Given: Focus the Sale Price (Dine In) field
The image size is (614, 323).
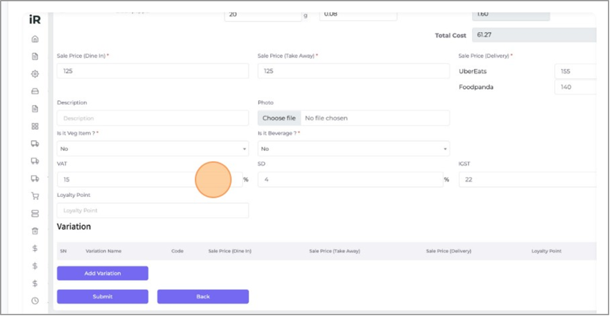Looking at the screenshot, I should click(x=153, y=71).
